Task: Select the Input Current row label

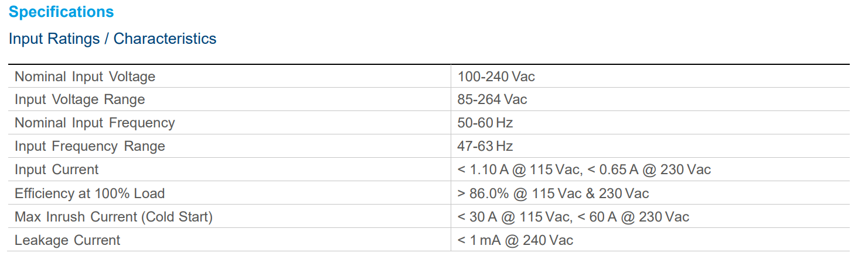Action: (57, 169)
